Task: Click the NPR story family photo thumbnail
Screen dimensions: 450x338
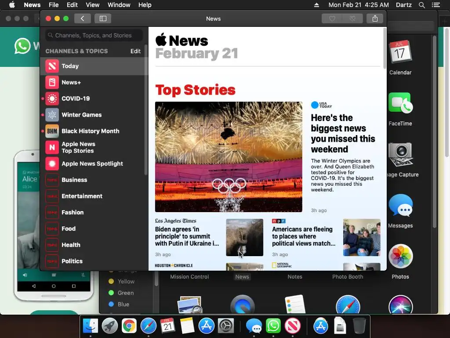Action: pyautogui.click(x=362, y=237)
